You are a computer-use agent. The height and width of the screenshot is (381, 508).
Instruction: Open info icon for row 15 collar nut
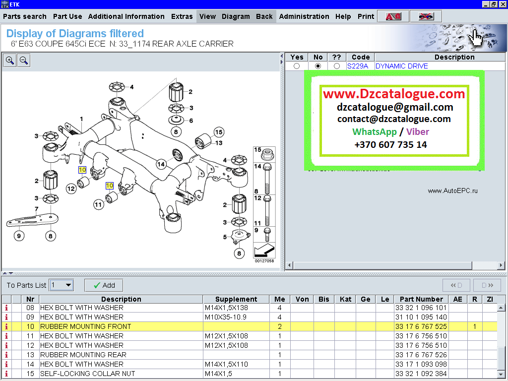tap(6, 374)
